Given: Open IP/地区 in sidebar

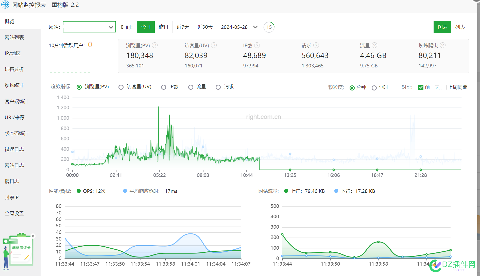Looking at the screenshot, I should pos(20,53).
